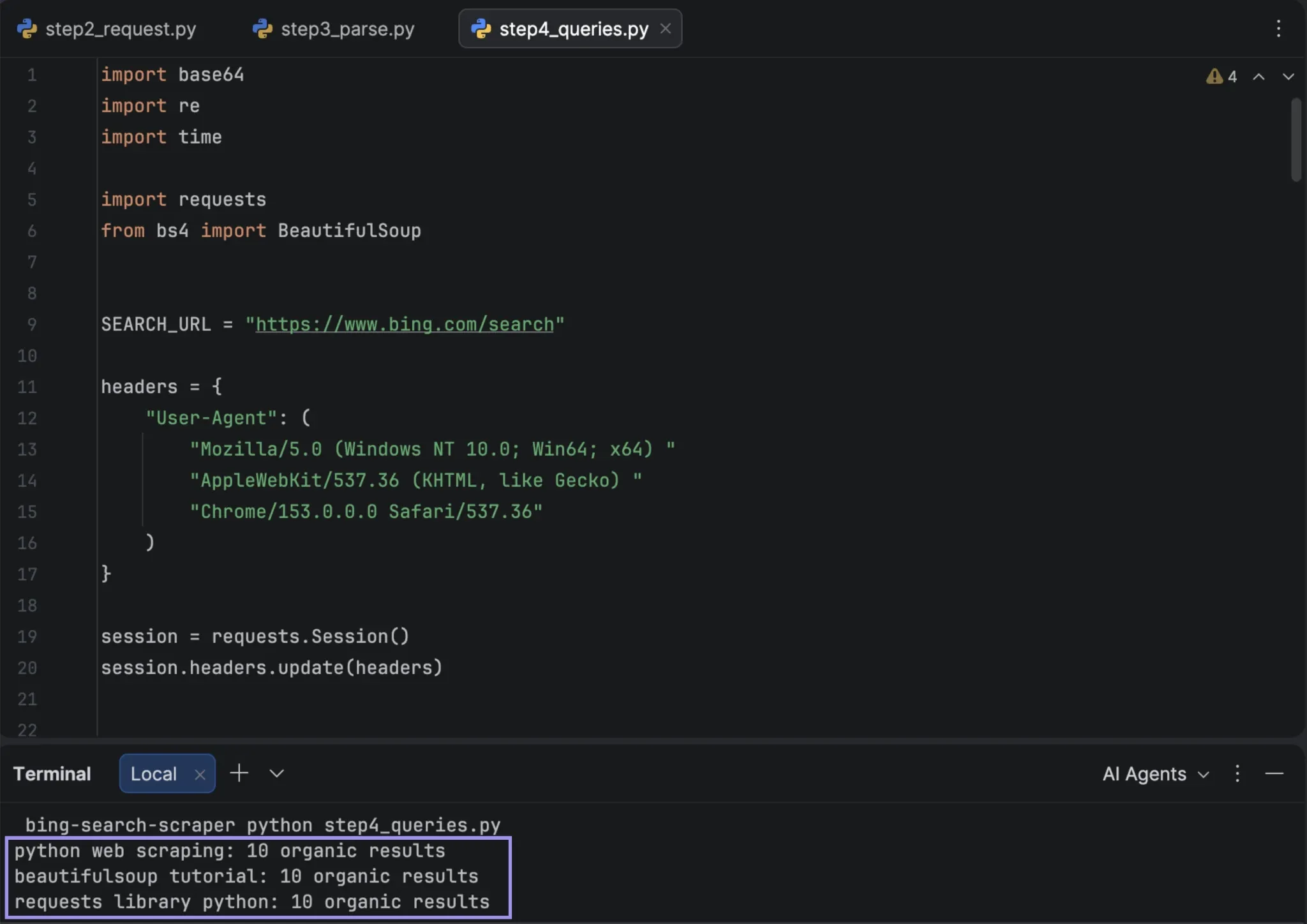1307x924 pixels.
Task: Click the 'python web scraping' output line
Action: pyautogui.click(x=230, y=851)
